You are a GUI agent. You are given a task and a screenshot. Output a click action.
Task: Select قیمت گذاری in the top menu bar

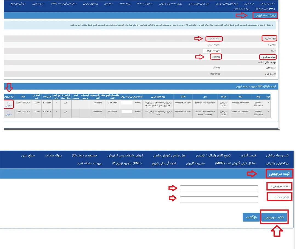(249, 4)
